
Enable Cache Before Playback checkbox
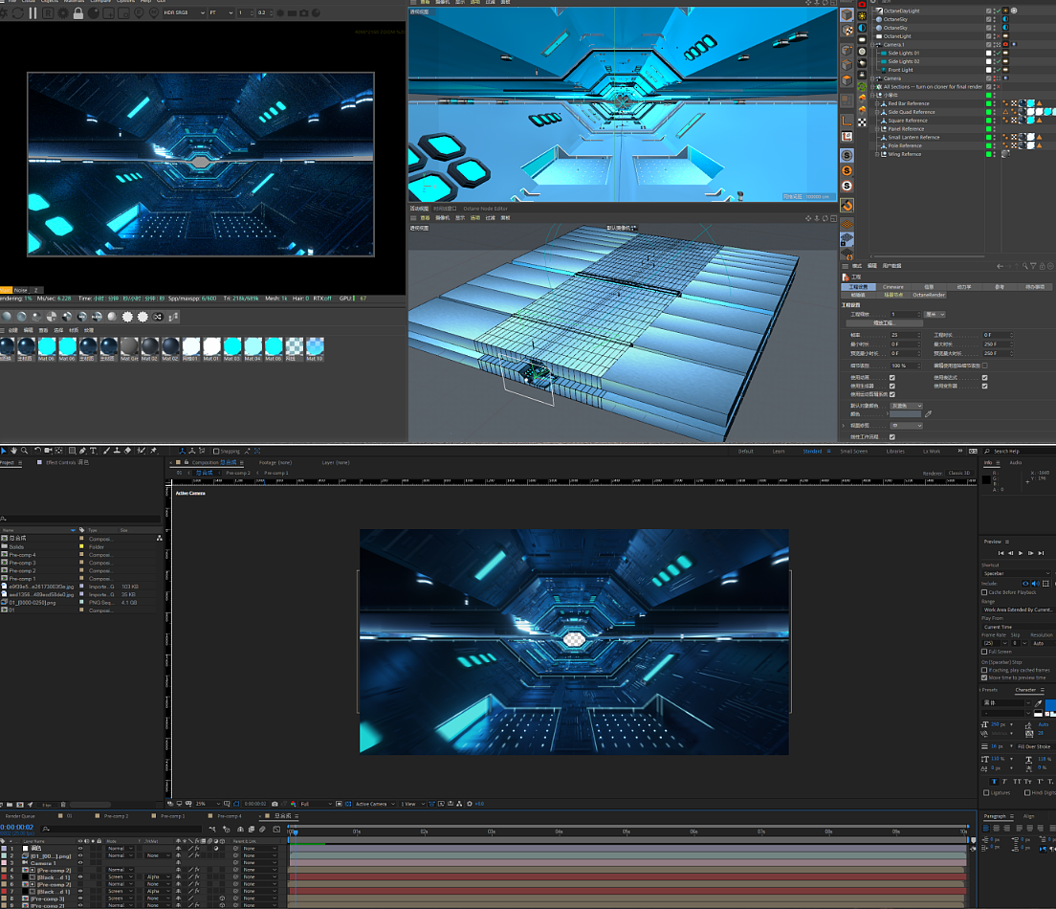(x=984, y=592)
